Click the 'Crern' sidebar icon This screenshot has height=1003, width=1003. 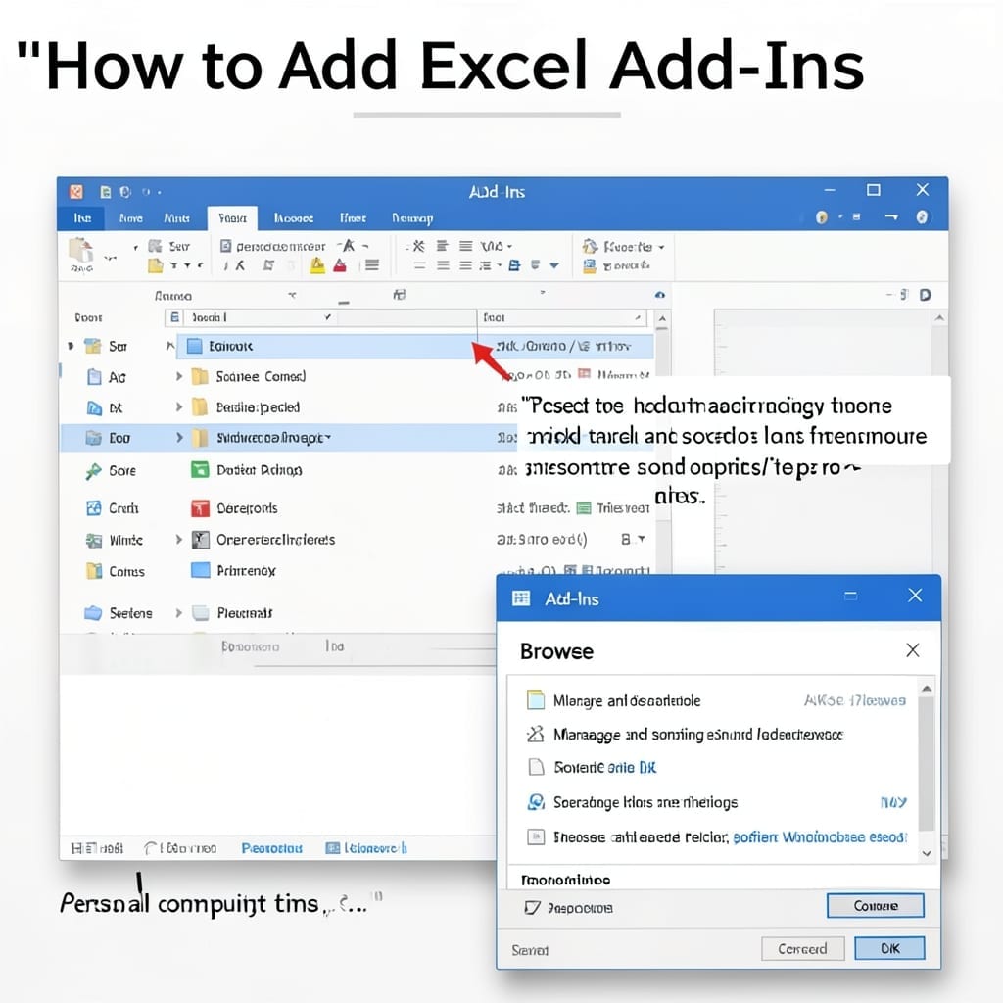94,508
